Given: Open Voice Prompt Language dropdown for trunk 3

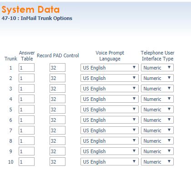Looking at the screenshot, I should point(110,89).
